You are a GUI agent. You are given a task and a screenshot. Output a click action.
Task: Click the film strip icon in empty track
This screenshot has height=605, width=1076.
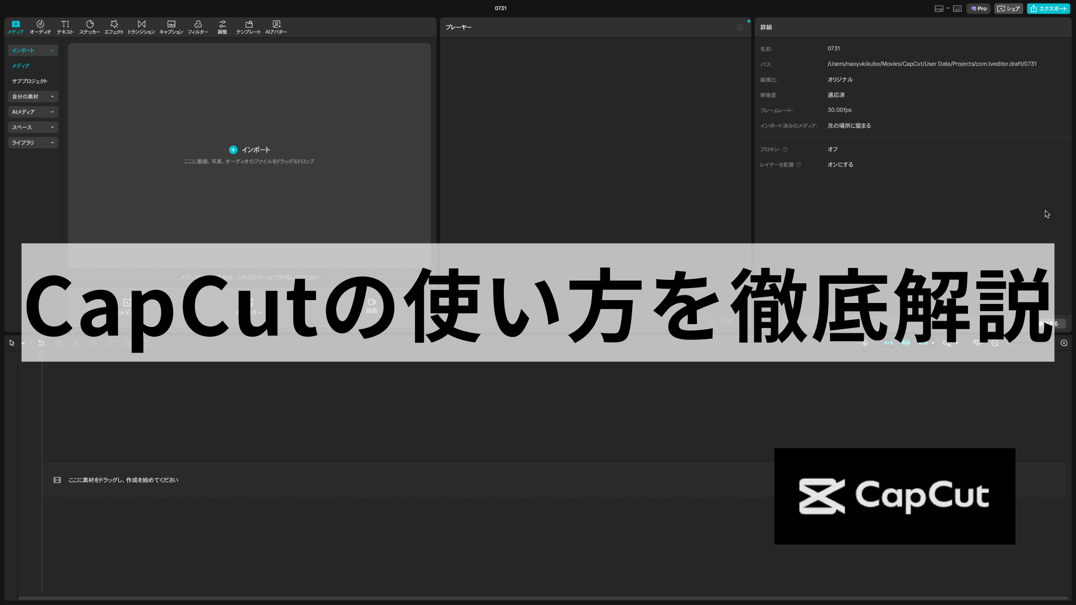(57, 480)
